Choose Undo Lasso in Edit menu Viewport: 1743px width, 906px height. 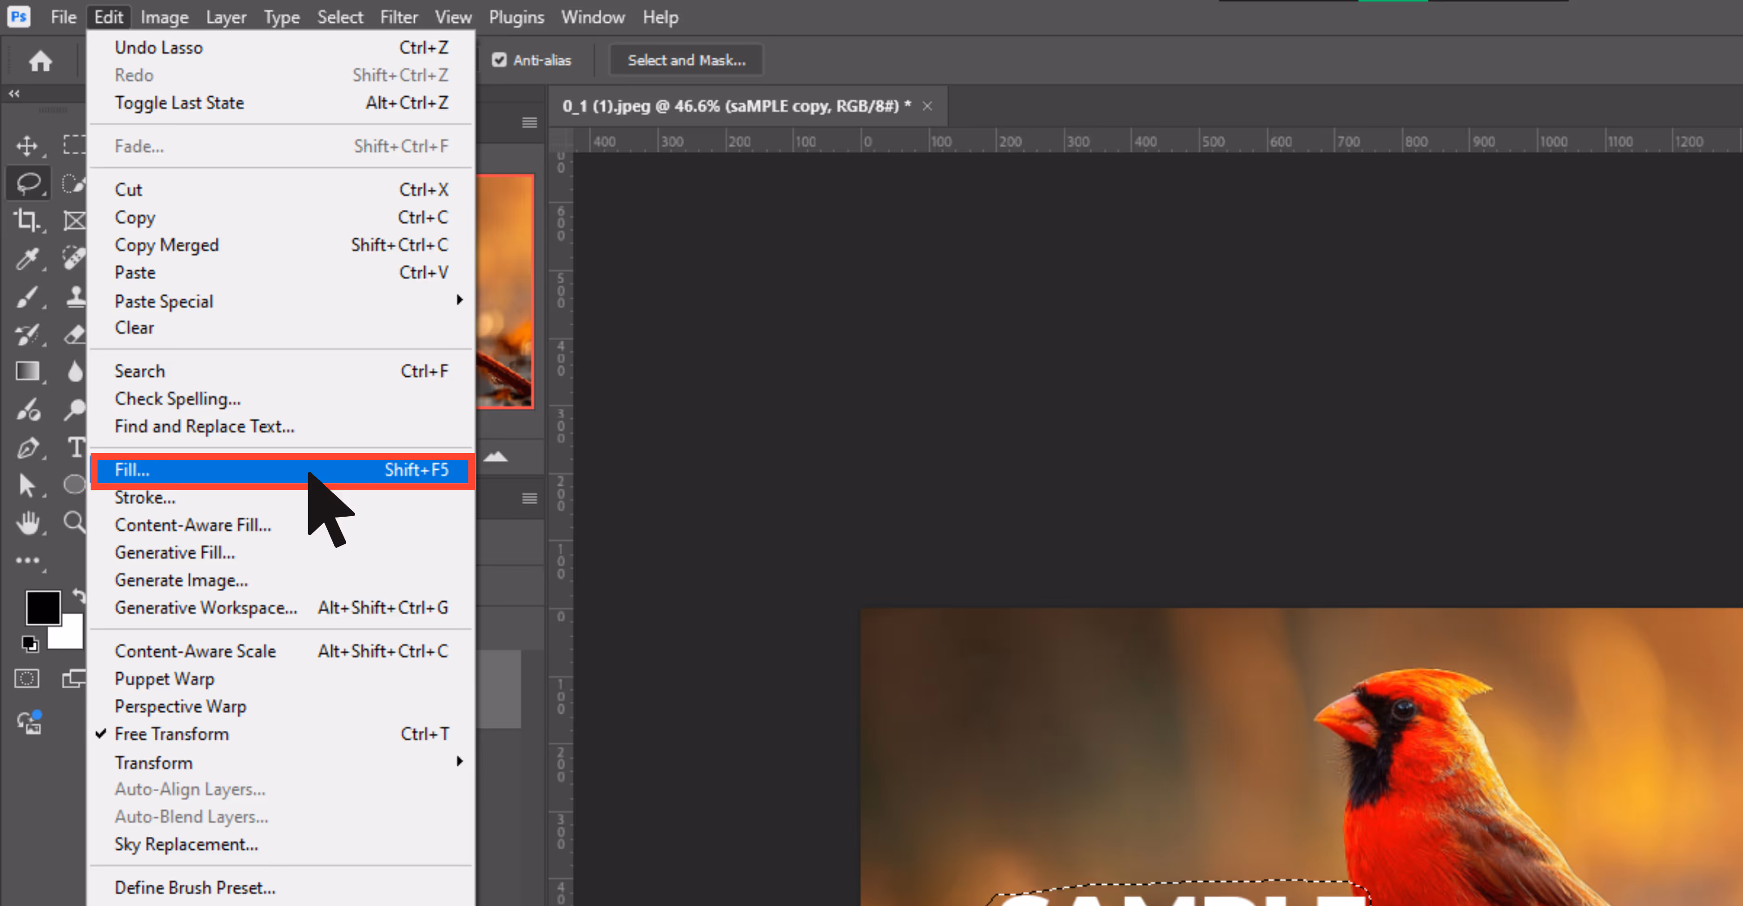pos(282,47)
